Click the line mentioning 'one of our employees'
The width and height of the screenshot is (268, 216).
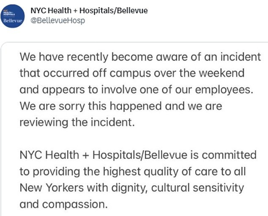(x=137, y=90)
